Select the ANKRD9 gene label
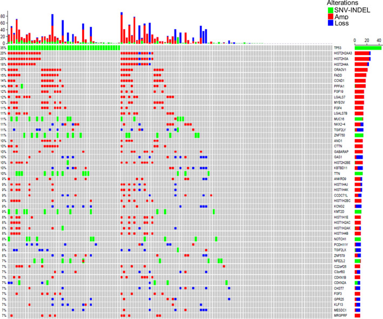 click(340, 179)
